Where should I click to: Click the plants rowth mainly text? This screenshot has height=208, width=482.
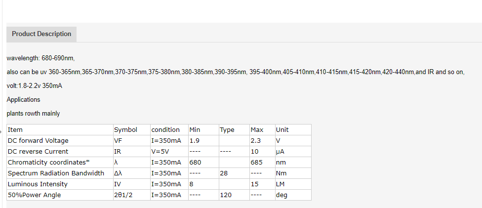(33, 114)
